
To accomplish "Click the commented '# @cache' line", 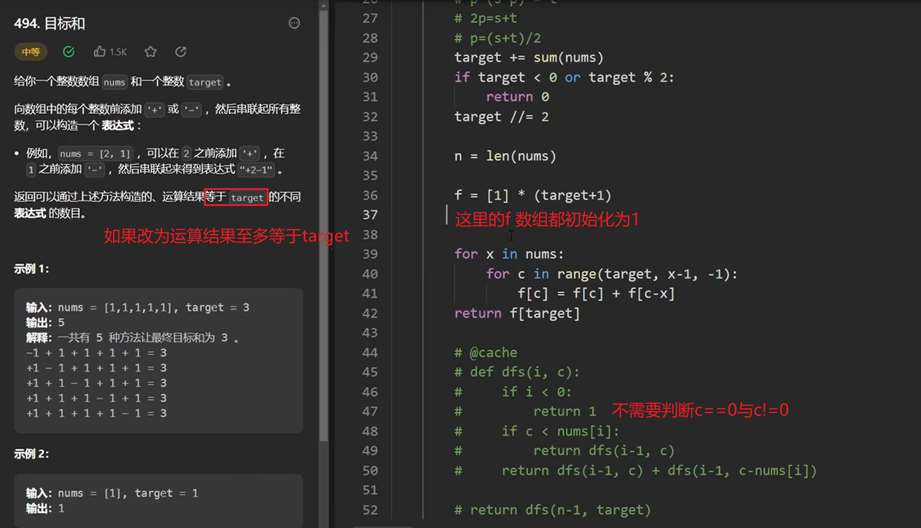I will tap(485, 352).
